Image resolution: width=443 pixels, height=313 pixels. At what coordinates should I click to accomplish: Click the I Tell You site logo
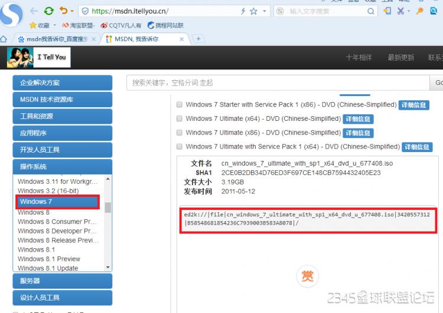click(x=39, y=57)
